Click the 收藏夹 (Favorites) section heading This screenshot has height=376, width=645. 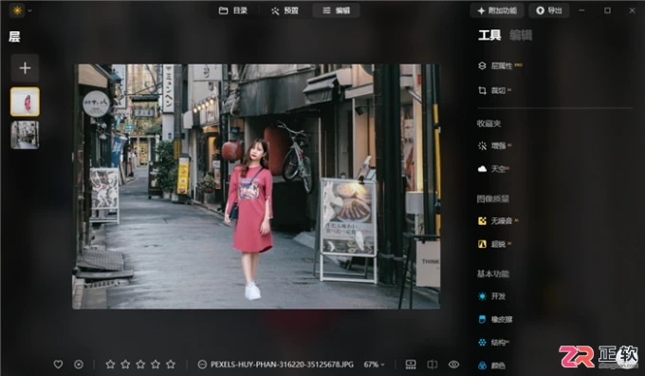pos(488,123)
